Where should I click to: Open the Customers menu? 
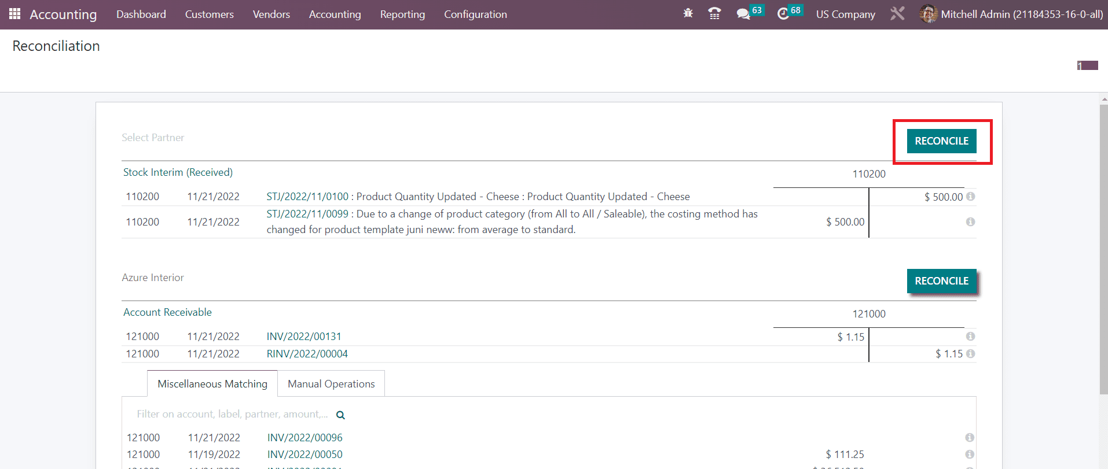click(x=209, y=14)
